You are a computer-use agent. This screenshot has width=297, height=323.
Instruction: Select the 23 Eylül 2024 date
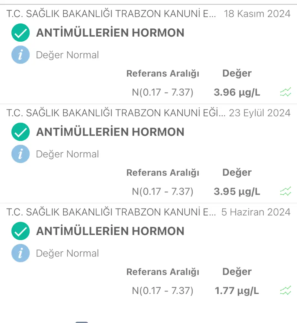point(260,113)
